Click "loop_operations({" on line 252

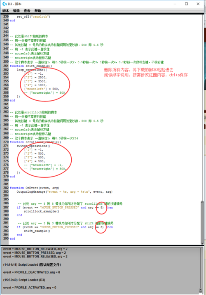point(32,70)
